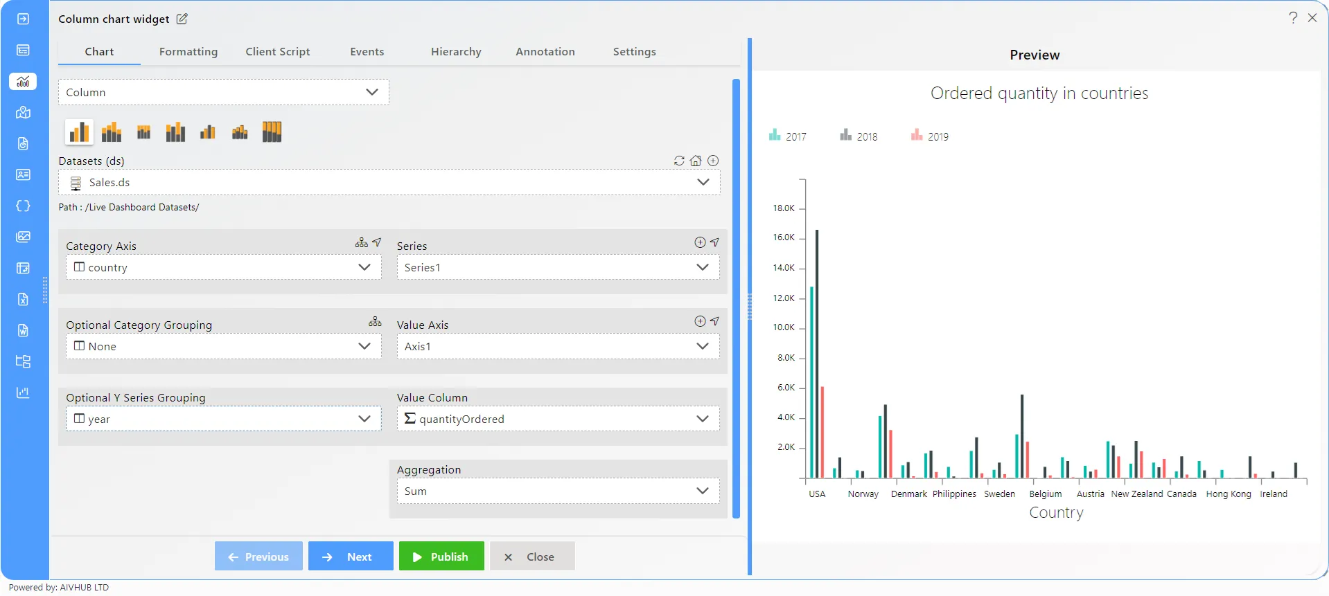Open the Series1 dropdown

click(x=558, y=267)
